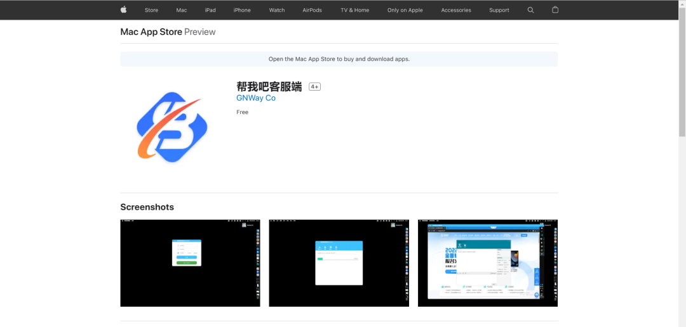
Task: Open the Support menu item
Action: (499, 10)
